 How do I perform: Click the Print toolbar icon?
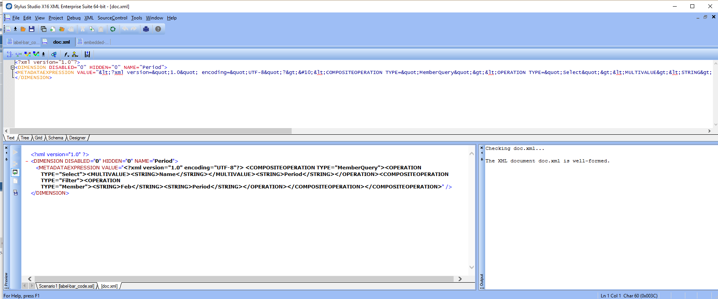[x=146, y=29]
